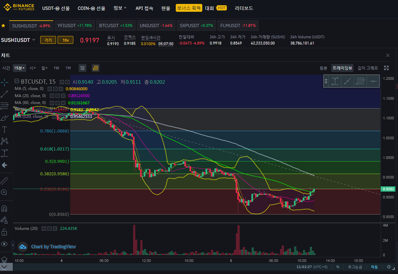Viewport: 398px width, 274px height.
Task: Open the USDT-Ⓜ 선물 menu
Action: pyautogui.click(x=56, y=8)
